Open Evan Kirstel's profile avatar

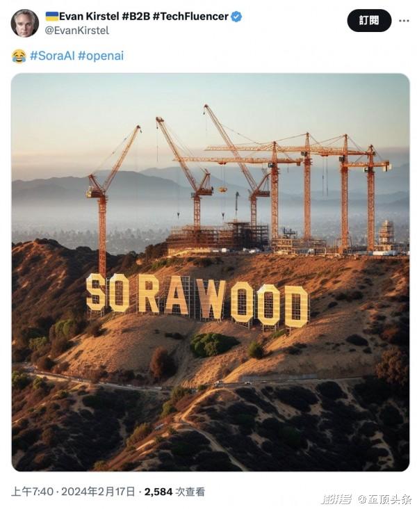pyautogui.click(x=25, y=24)
